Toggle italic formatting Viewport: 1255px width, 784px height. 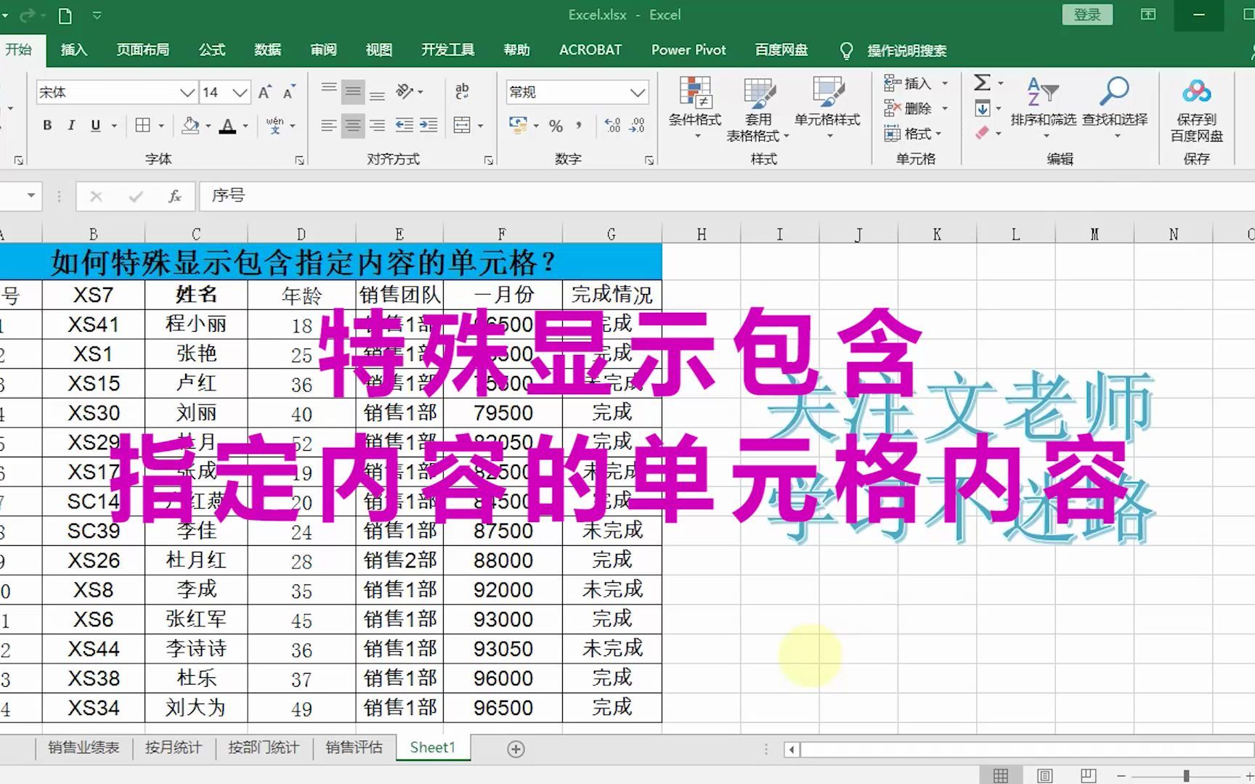coord(71,125)
